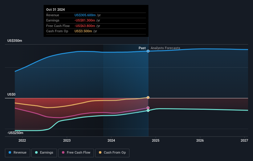Click the -US$81.300m earnings value
Viewport: 253px width, 161px height.
pyautogui.click(x=85, y=20)
